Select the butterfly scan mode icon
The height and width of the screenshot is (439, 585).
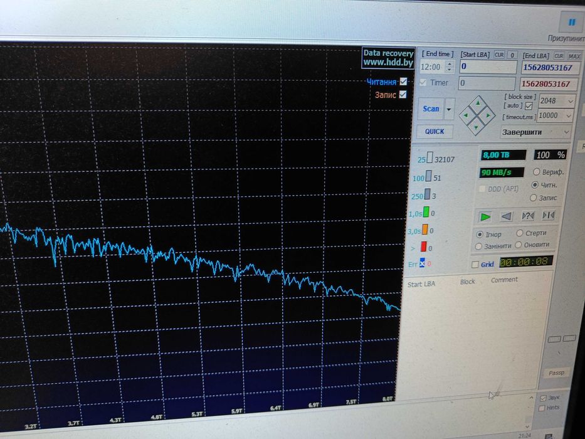coord(549,214)
